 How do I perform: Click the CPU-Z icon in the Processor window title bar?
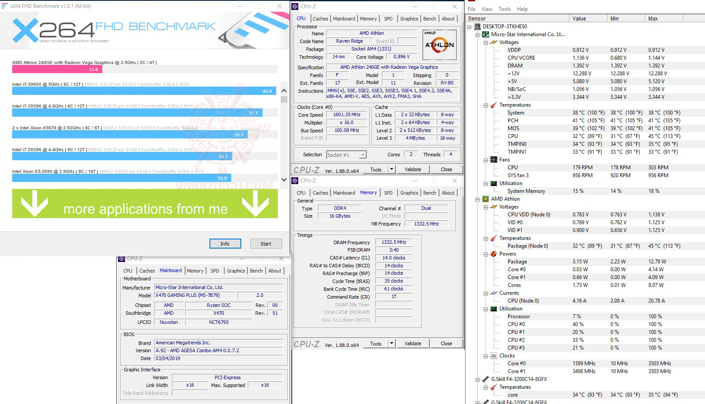(x=295, y=7)
